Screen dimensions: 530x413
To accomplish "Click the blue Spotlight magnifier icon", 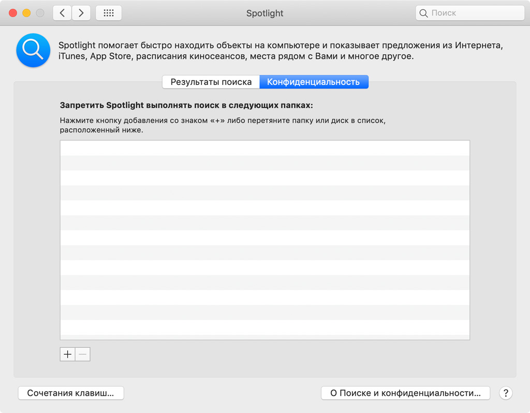I will (x=33, y=50).
